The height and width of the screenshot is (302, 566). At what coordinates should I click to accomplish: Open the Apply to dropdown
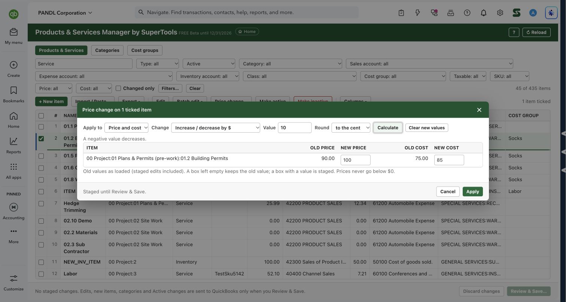(127, 128)
